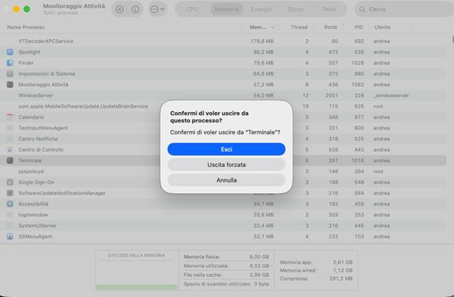This screenshot has height=297, width=454.
Task: Open the process info toolbar icon
Action: pos(135,9)
